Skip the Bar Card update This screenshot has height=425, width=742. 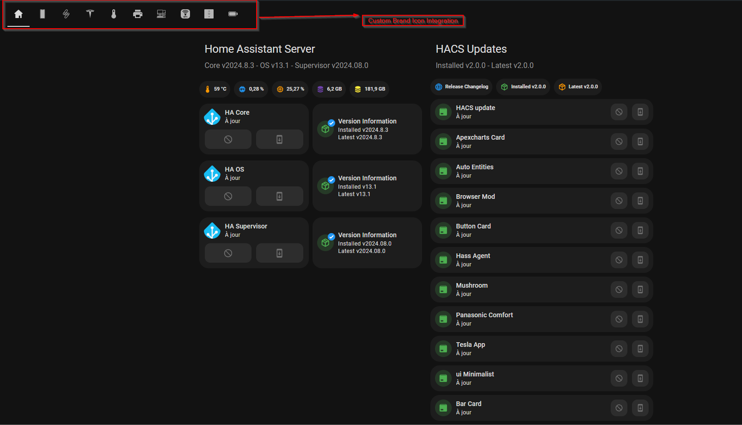click(619, 408)
